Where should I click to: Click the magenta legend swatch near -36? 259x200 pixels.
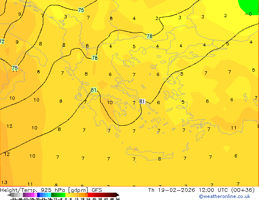coord(33,195)
